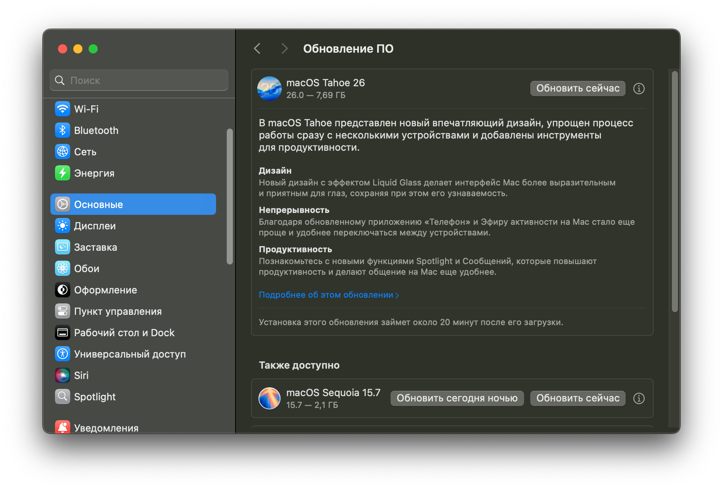Select Универсальный доступ in the sidebar

(x=133, y=354)
